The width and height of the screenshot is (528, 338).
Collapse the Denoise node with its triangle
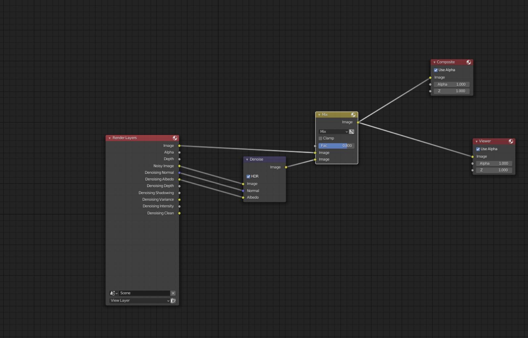pos(247,160)
